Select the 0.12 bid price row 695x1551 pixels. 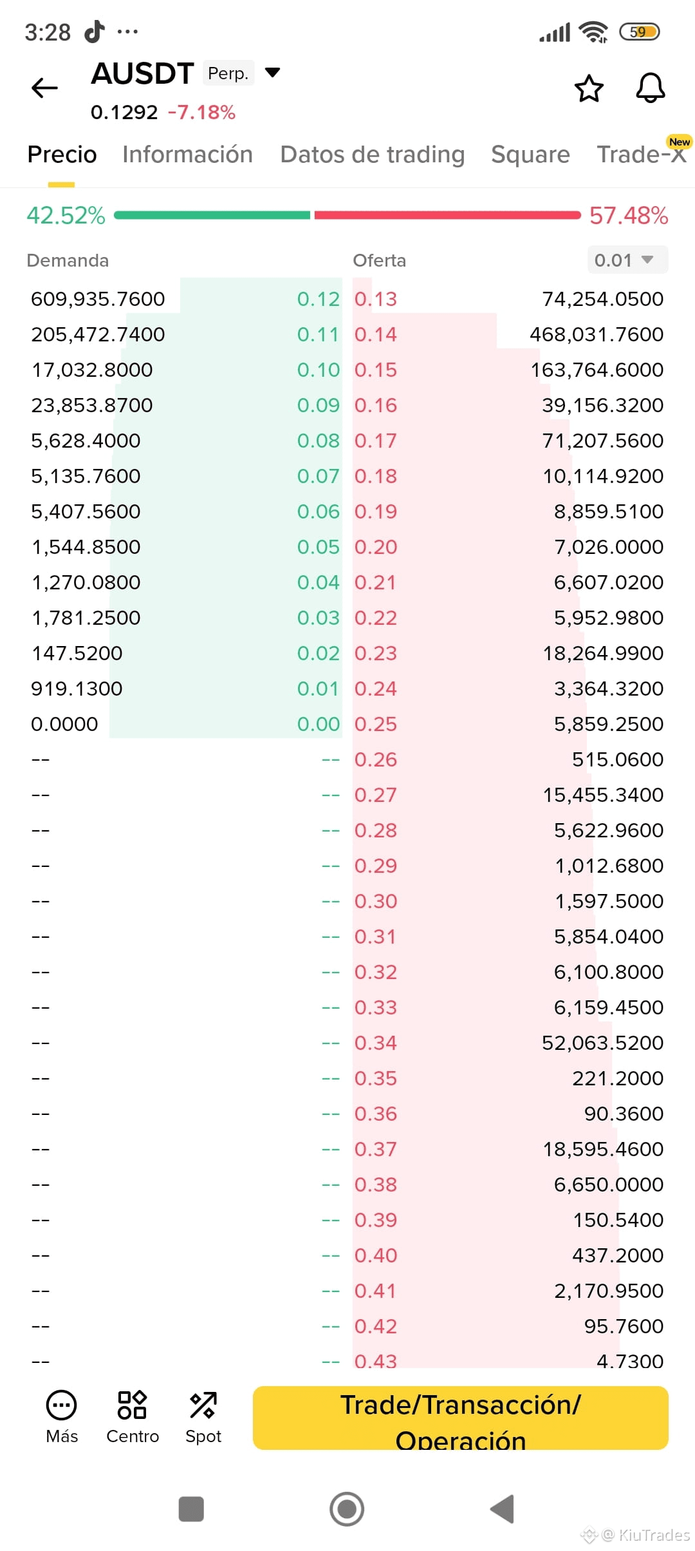pos(185,299)
